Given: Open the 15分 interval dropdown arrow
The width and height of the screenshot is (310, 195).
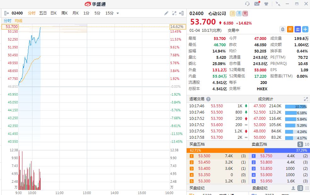Looking at the screenshot, I should 118,13.
